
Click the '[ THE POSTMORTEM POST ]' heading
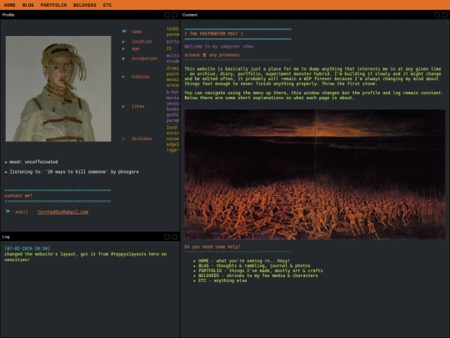pyautogui.click(x=214, y=33)
